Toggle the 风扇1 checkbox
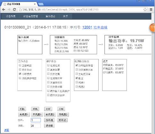This screenshot has width=155, height=134. pos(77,82)
